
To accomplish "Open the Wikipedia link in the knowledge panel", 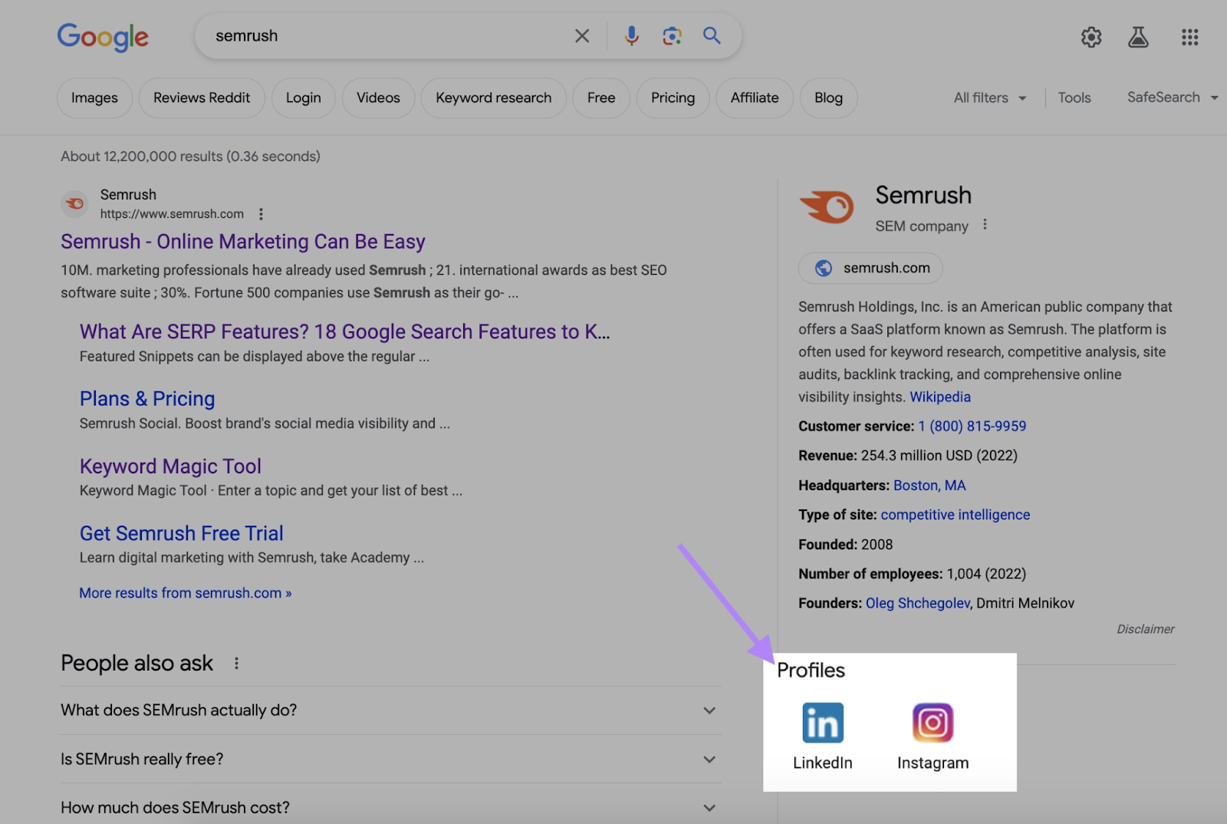I will tap(940, 397).
